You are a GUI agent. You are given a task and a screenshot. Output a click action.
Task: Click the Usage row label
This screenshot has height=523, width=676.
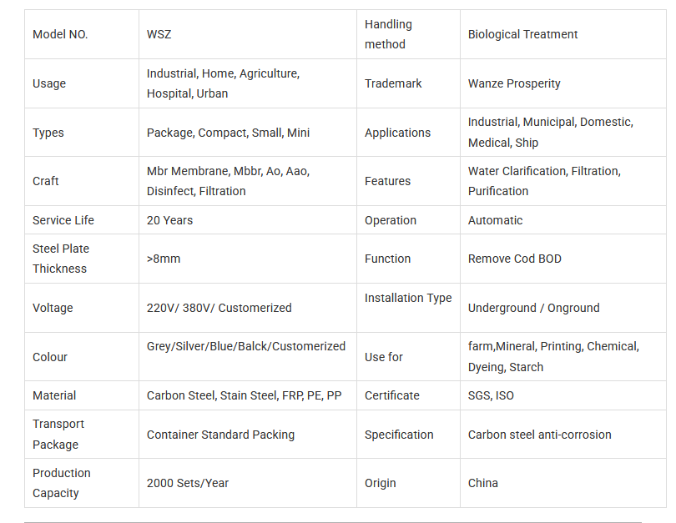(x=49, y=83)
